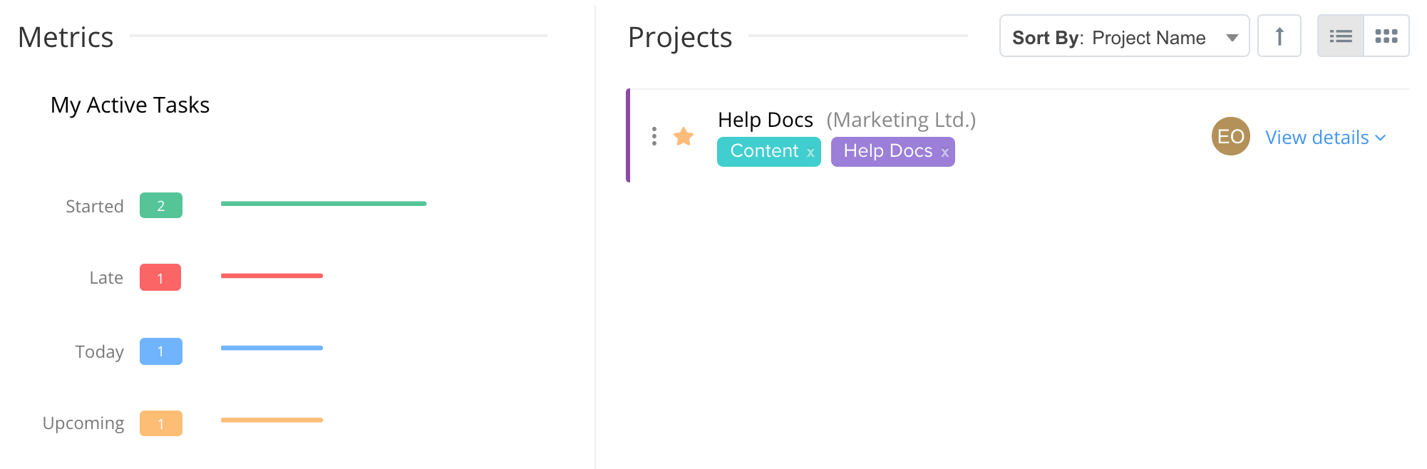The width and height of the screenshot is (1427, 469).
Task: Click the Late count badge
Action: [160, 277]
